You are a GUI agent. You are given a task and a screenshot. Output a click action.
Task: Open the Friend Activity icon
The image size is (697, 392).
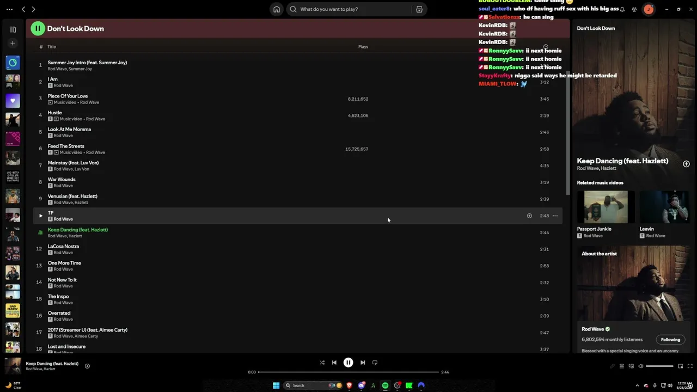click(x=634, y=9)
